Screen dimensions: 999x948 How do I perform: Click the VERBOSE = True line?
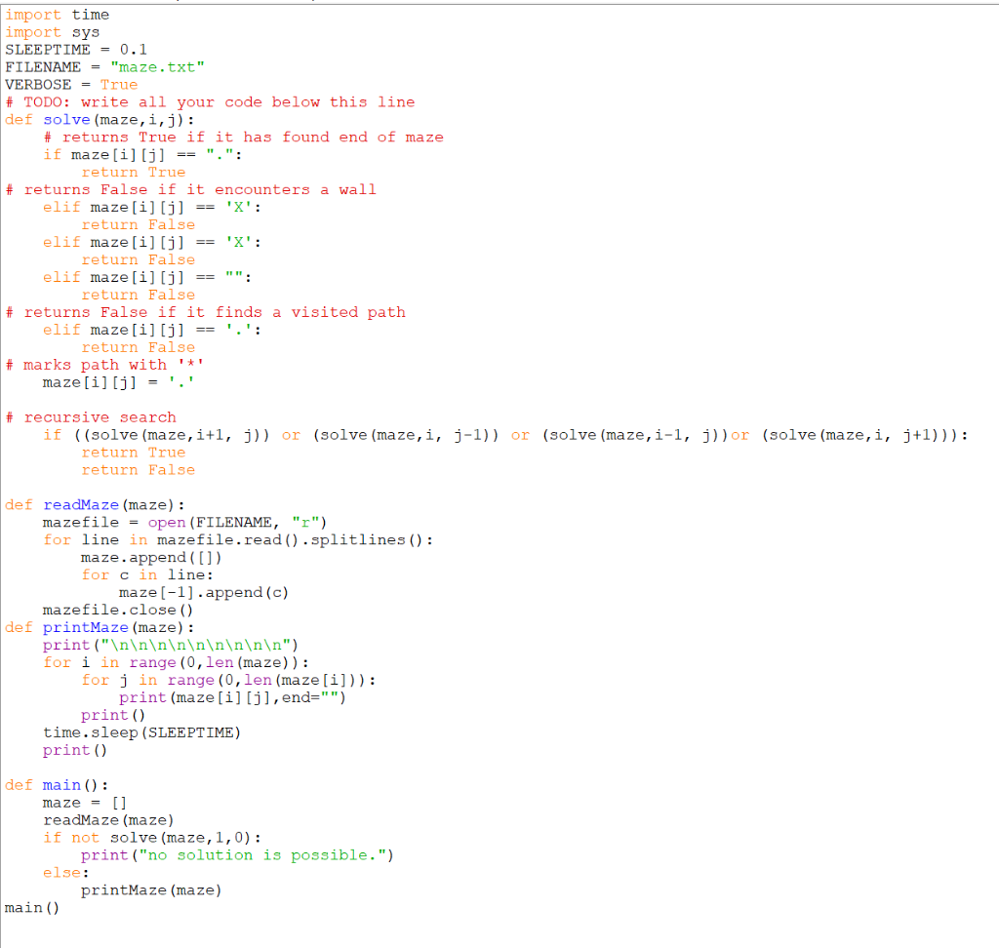tap(68, 85)
